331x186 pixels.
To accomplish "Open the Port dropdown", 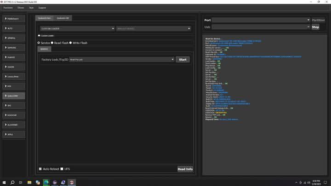I will 261,20.
